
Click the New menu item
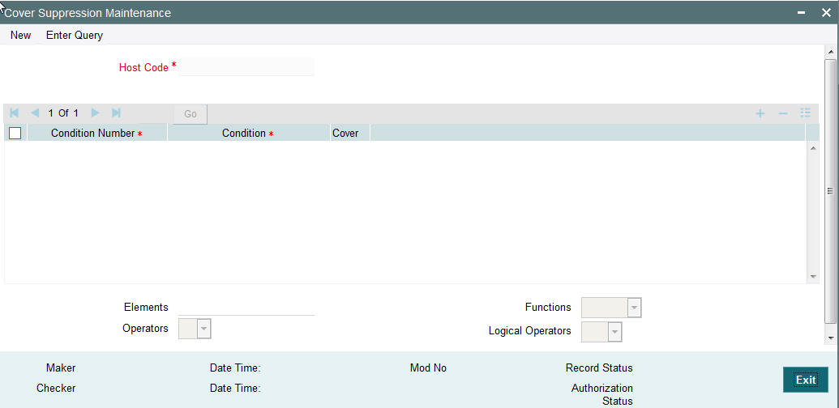point(21,36)
